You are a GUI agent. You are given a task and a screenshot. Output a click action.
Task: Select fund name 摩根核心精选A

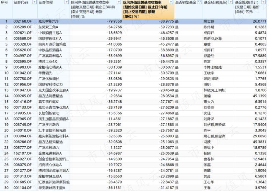(50, 67)
